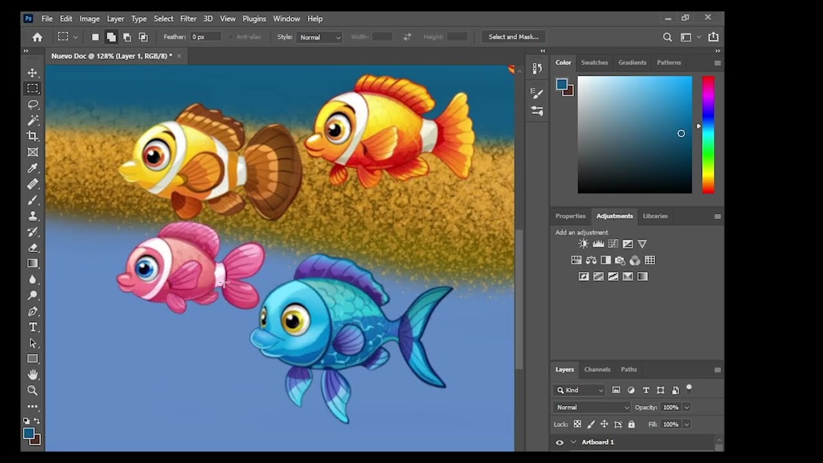
Task: Click the Feather input field
Action: [206, 37]
